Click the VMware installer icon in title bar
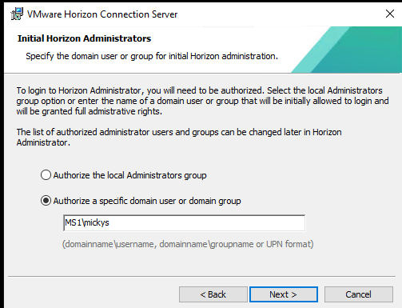 tap(17, 14)
